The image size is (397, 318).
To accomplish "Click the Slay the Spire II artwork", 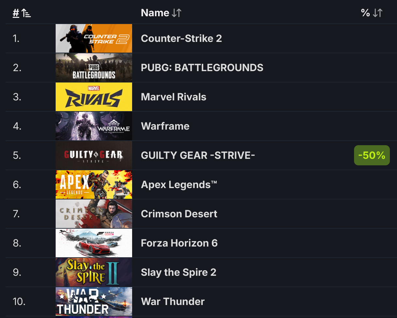I will point(94,272).
